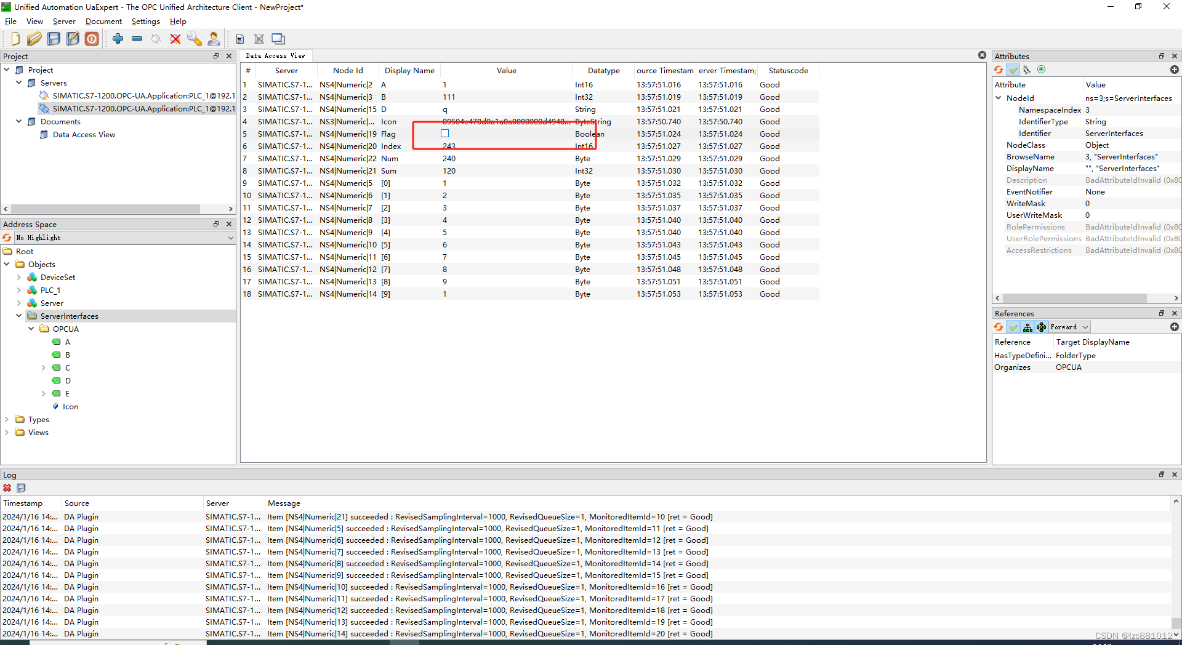Open the Document menu
This screenshot has width=1182, height=645.
click(x=103, y=22)
